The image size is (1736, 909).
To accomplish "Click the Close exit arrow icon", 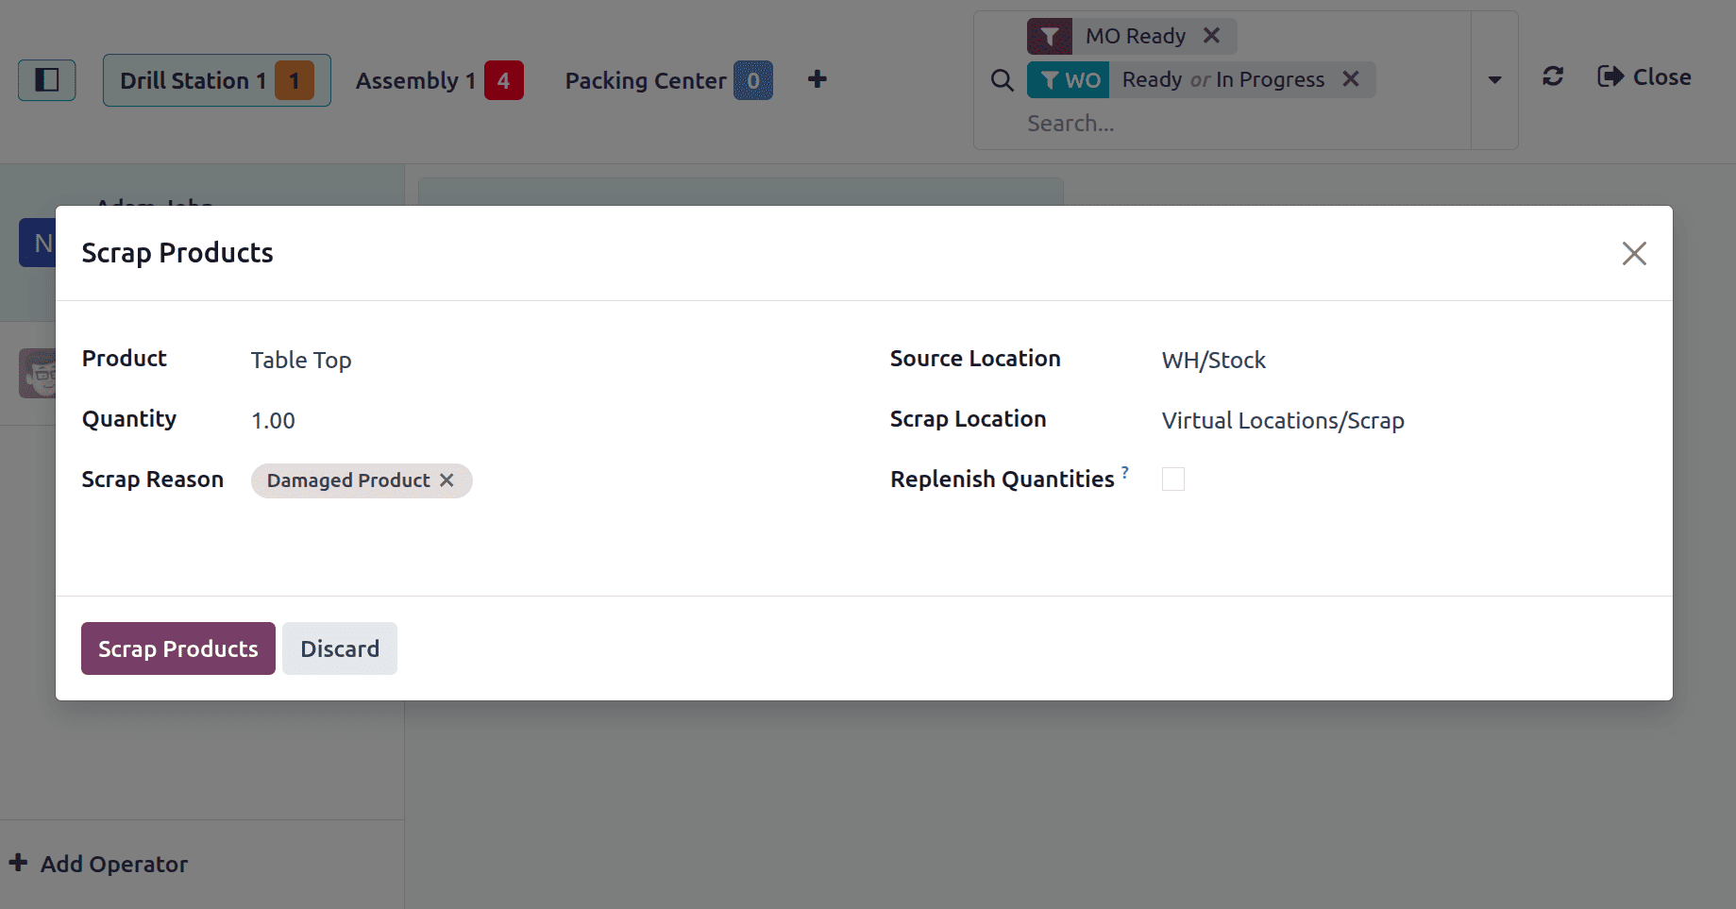I will (x=1610, y=76).
